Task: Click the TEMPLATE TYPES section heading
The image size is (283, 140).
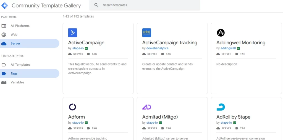Action: coord(12,56)
